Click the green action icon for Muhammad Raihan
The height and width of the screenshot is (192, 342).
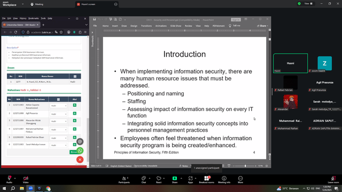tap(75, 129)
